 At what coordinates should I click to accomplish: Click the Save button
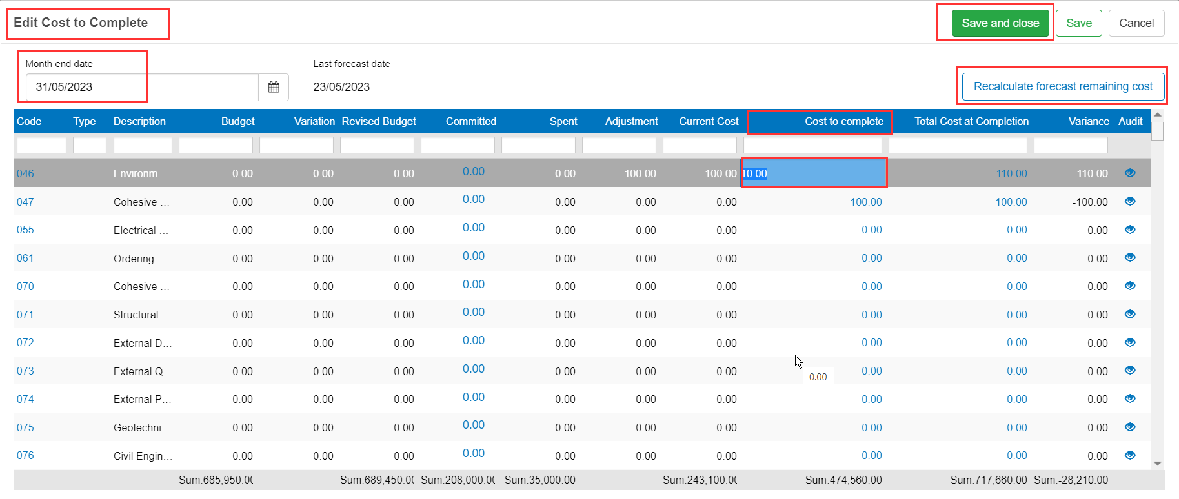click(x=1079, y=23)
